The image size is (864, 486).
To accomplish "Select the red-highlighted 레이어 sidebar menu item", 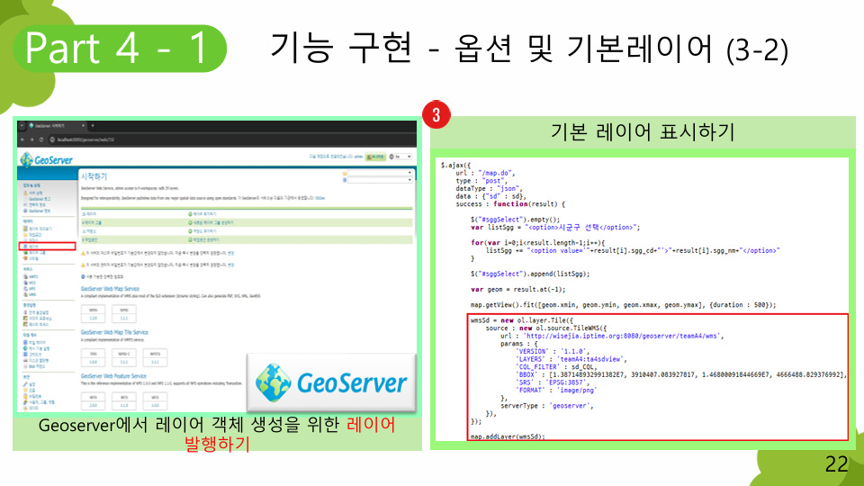I will pyautogui.click(x=33, y=246).
